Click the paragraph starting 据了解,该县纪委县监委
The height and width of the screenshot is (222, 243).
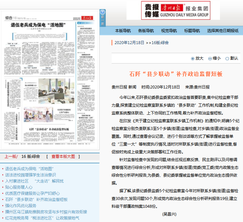175,198
